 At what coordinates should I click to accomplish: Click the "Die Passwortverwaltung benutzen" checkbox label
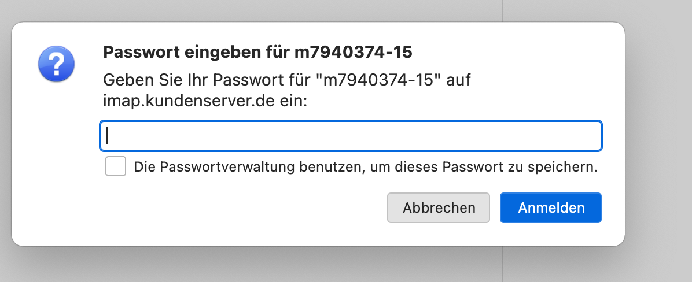click(x=366, y=168)
